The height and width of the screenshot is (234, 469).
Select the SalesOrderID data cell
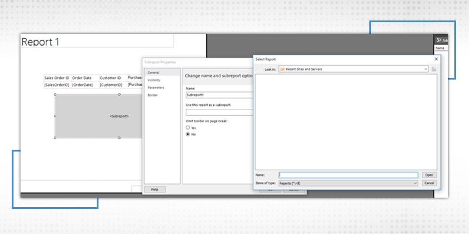click(57, 85)
